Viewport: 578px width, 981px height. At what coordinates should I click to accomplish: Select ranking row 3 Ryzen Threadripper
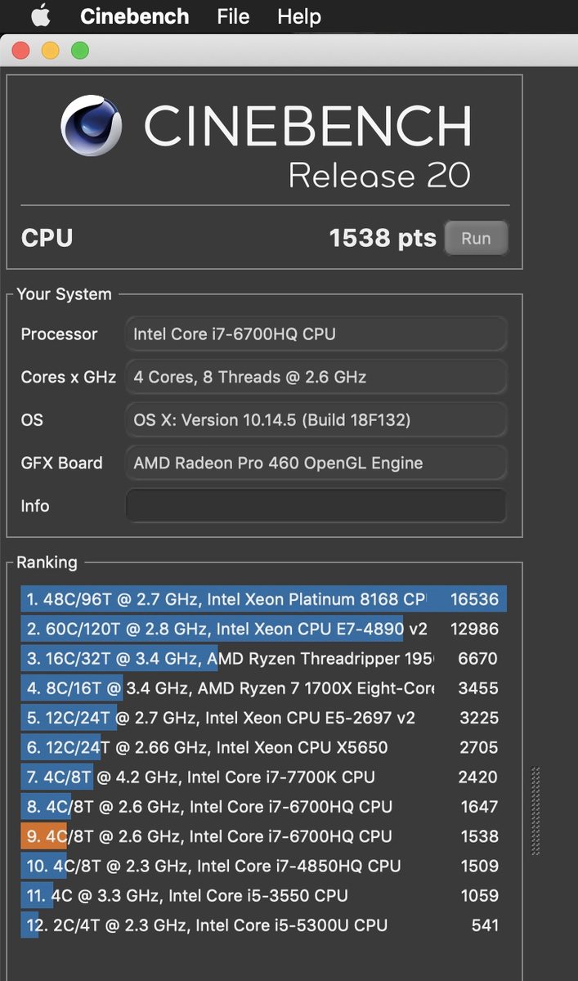pos(263,658)
